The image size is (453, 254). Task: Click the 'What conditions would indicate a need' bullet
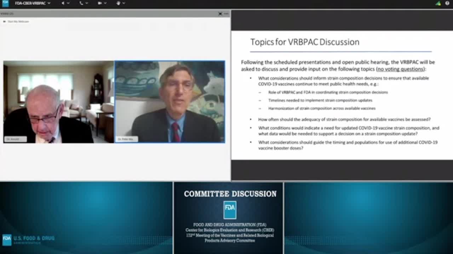[349, 131]
